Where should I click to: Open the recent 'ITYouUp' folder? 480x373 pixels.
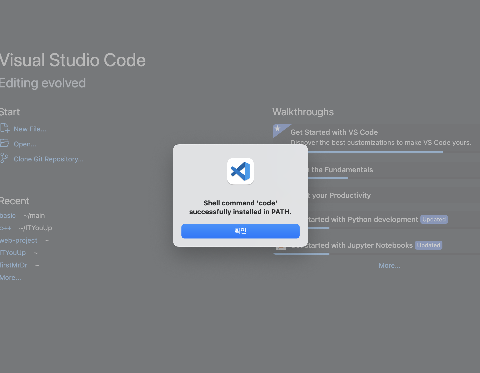(x=13, y=253)
